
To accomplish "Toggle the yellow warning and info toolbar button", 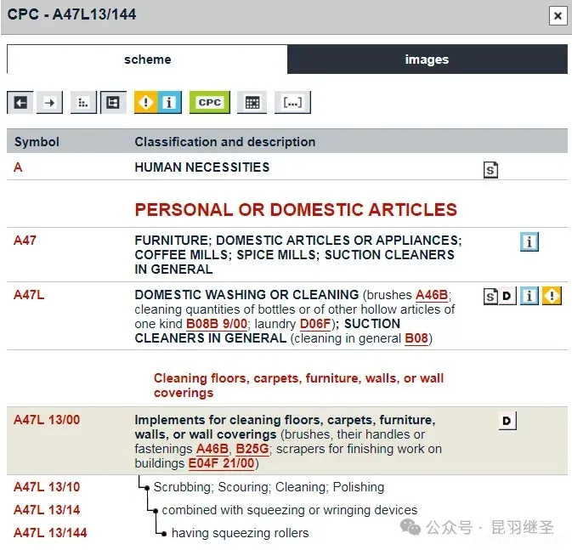I will 158,103.
